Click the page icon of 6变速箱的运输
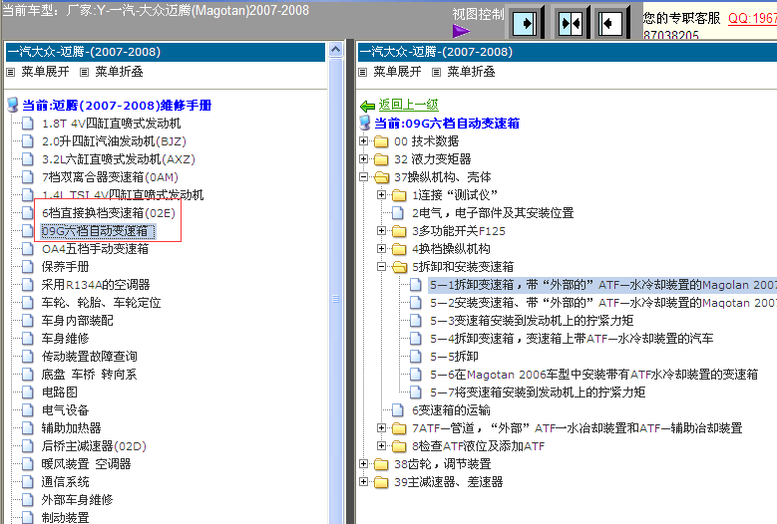Screen dimensions: 777x524 point(398,410)
